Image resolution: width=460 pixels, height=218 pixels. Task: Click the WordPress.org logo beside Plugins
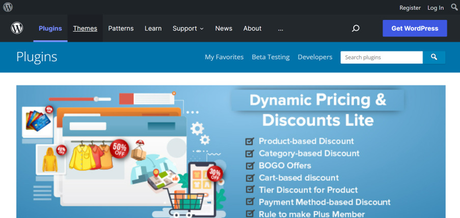pos(17,28)
